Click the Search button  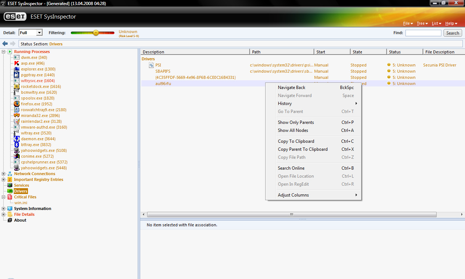pyautogui.click(x=453, y=33)
